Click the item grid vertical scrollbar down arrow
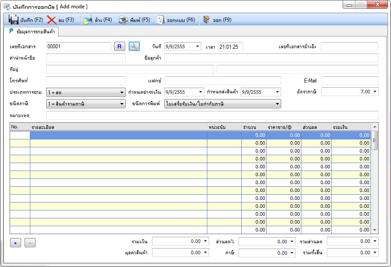This screenshot has height=267, width=391. pos(374,230)
